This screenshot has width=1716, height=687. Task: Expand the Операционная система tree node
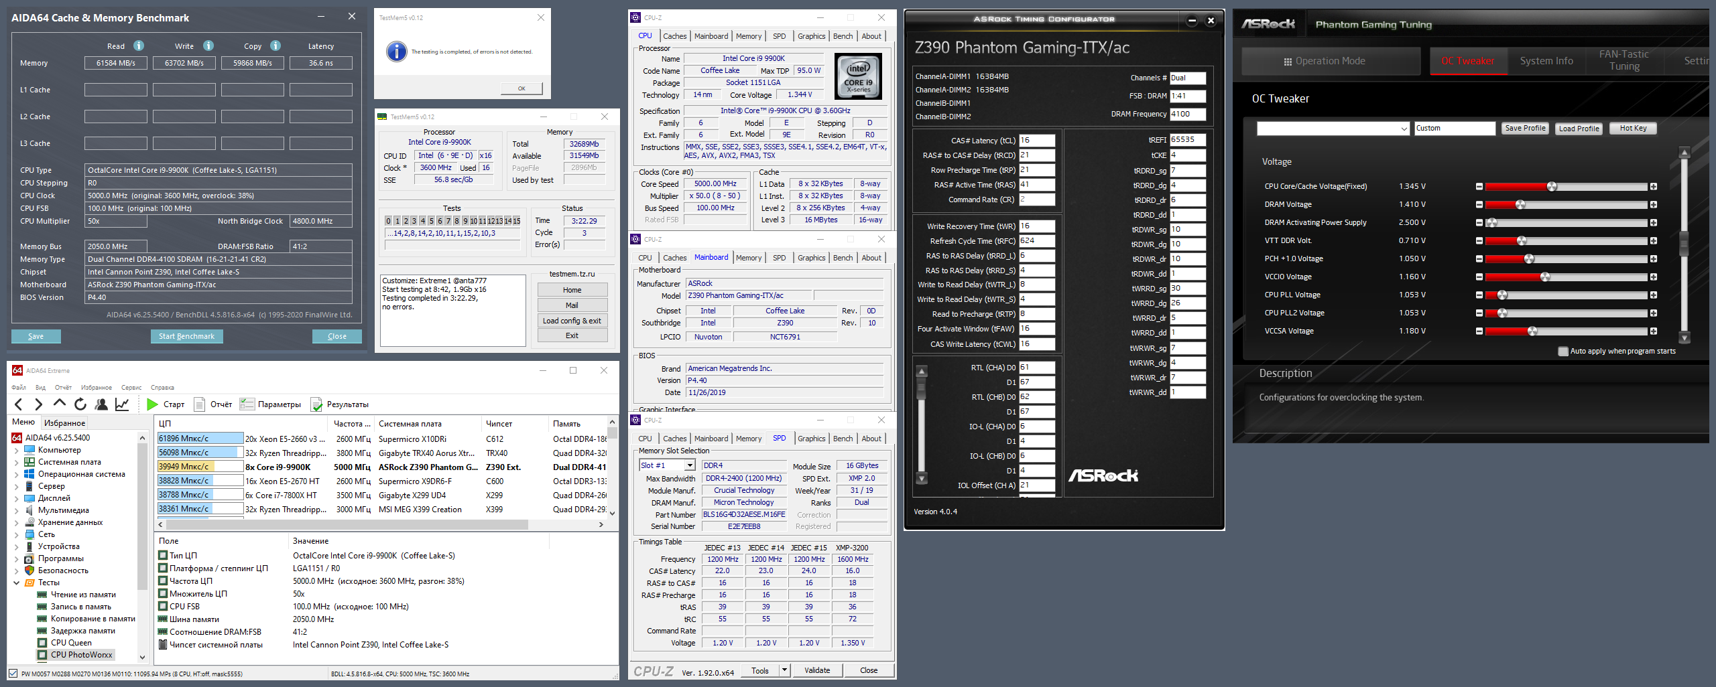tap(16, 474)
